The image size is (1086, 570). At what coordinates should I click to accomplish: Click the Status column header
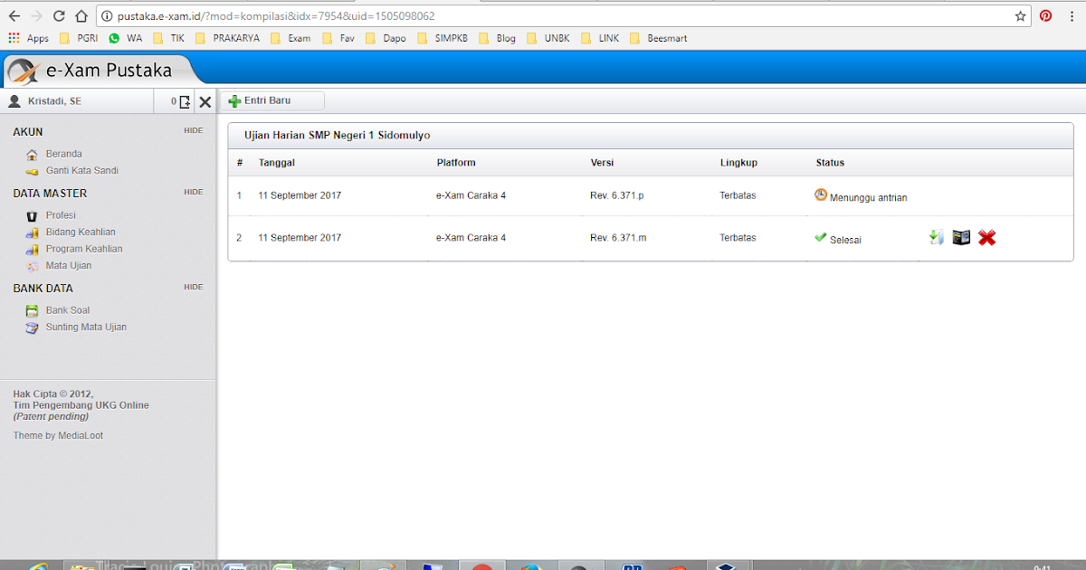click(830, 163)
